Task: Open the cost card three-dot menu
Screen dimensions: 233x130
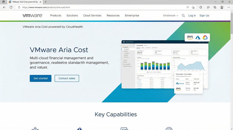Action: 200,74
